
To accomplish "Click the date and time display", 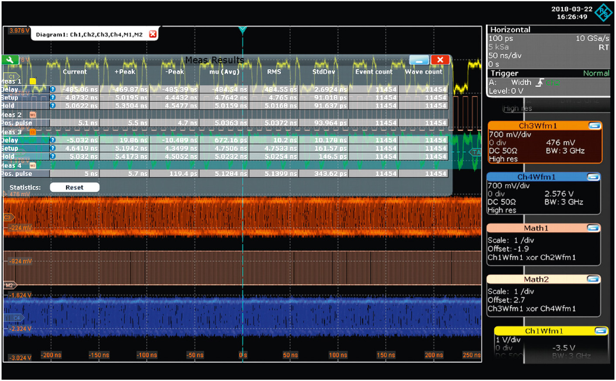I will pos(572,13).
